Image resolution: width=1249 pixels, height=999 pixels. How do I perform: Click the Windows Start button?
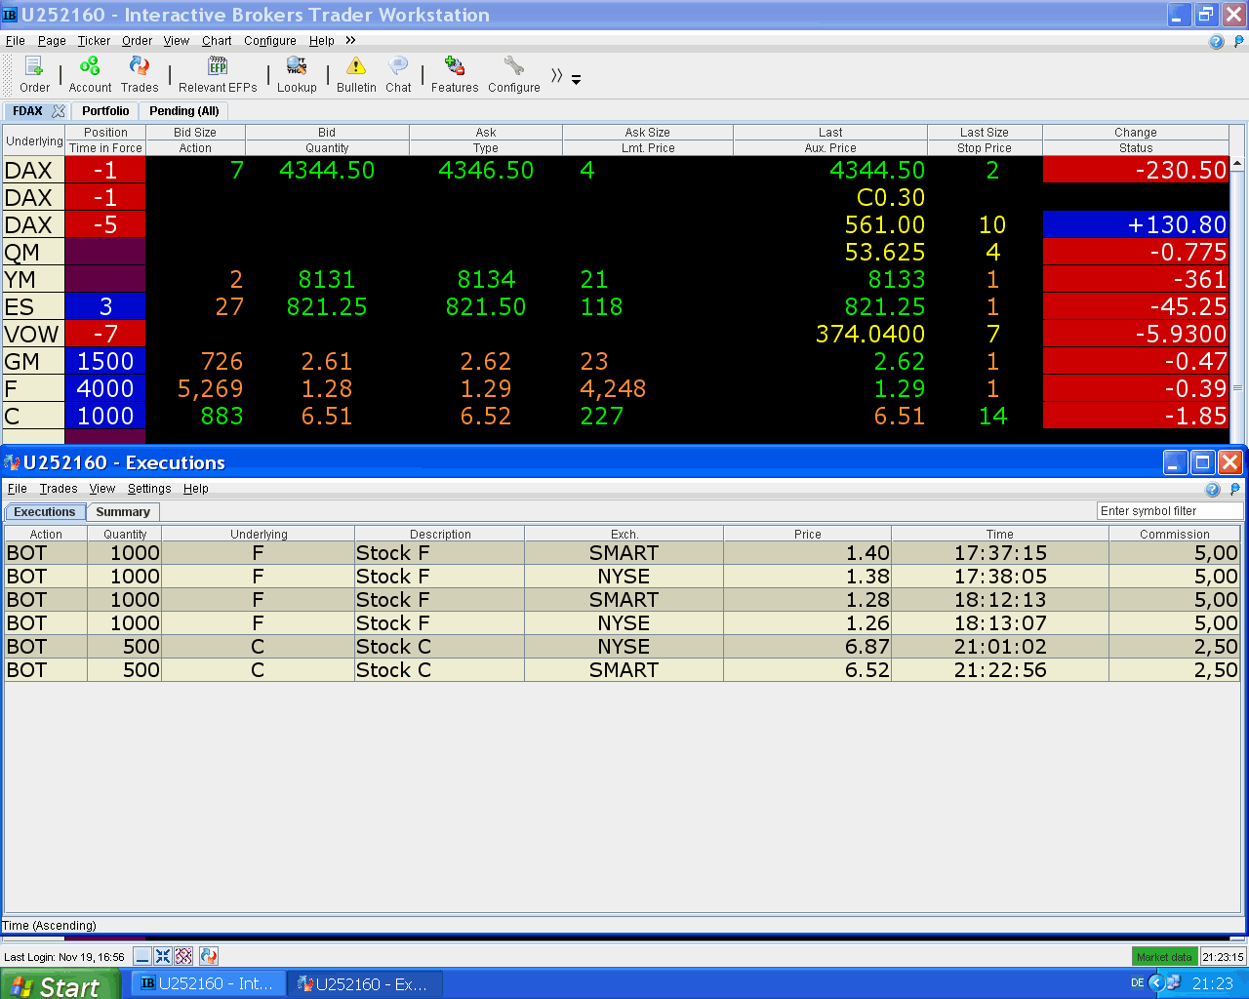(60, 984)
